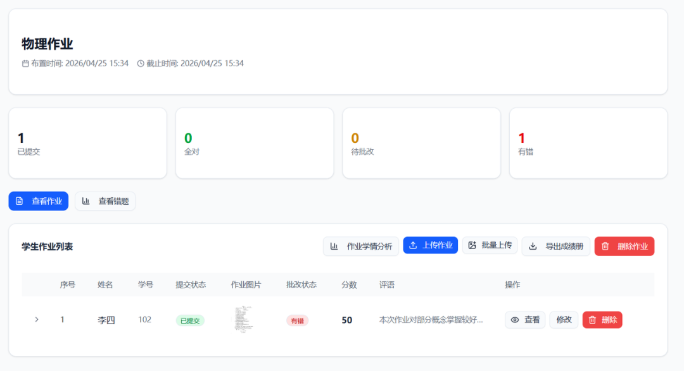This screenshot has width=684, height=371.
Task: Click the trash icon on 删除作业 button
Action: [x=604, y=246]
